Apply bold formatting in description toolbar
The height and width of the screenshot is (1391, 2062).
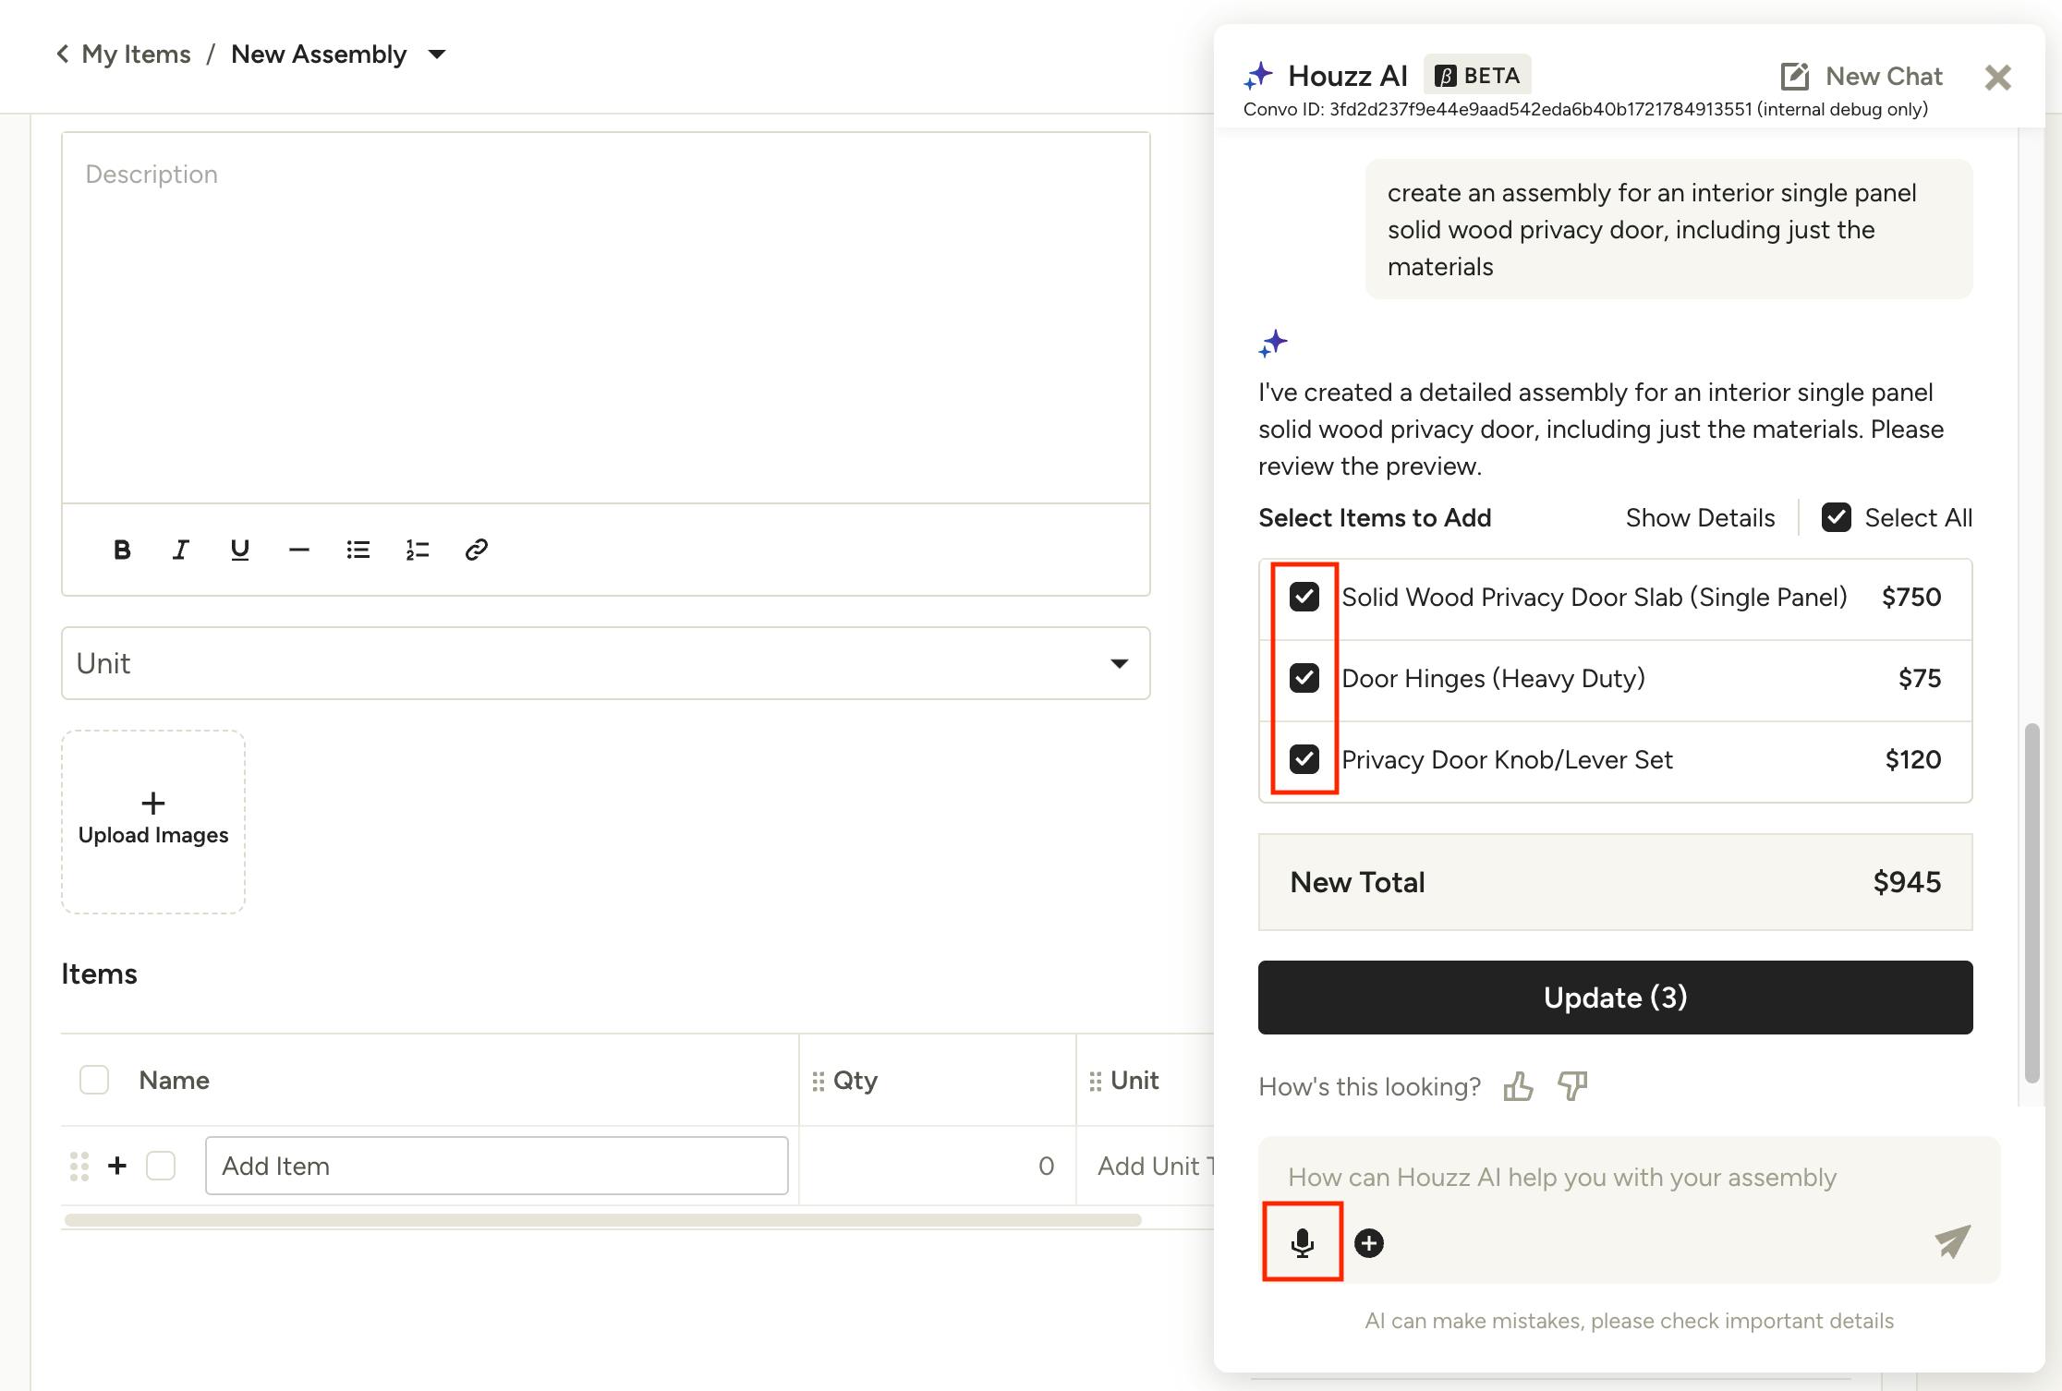(x=122, y=550)
